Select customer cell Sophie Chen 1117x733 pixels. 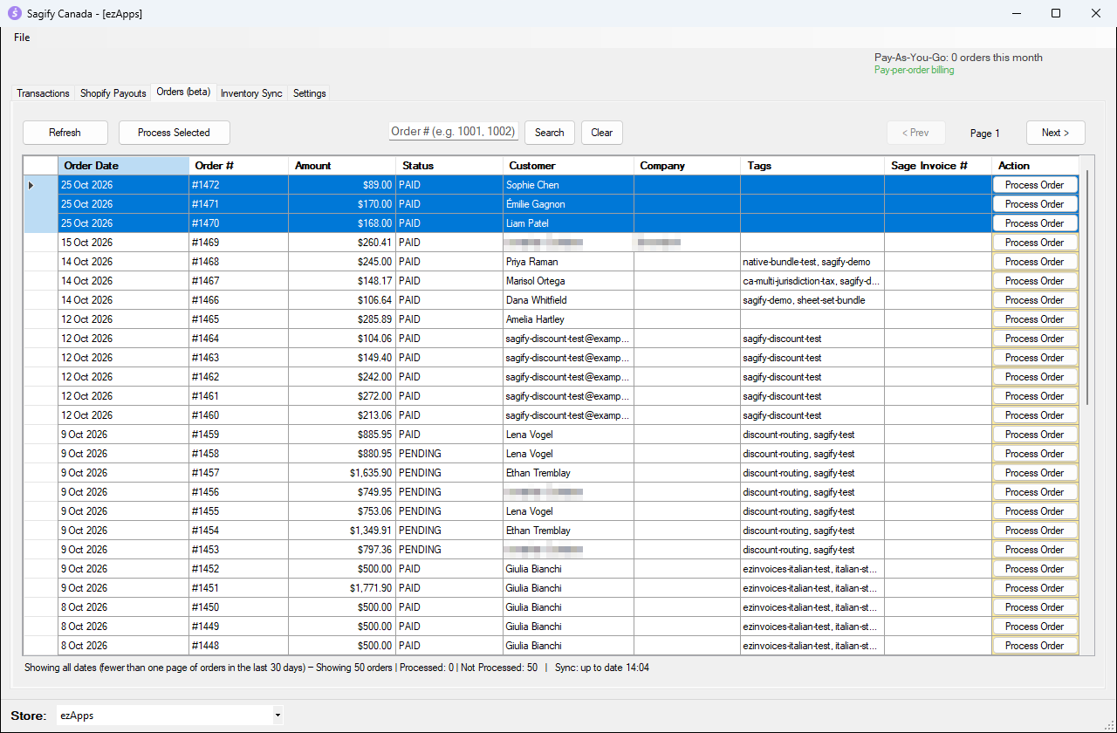pyautogui.click(x=568, y=185)
